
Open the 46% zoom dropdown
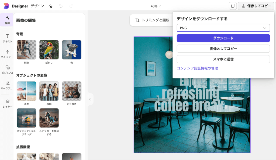coord(156,6)
